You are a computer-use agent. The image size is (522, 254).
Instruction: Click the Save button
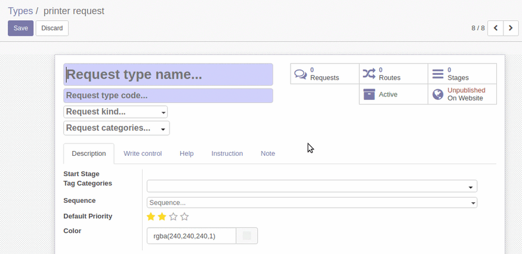pos(20,28)
